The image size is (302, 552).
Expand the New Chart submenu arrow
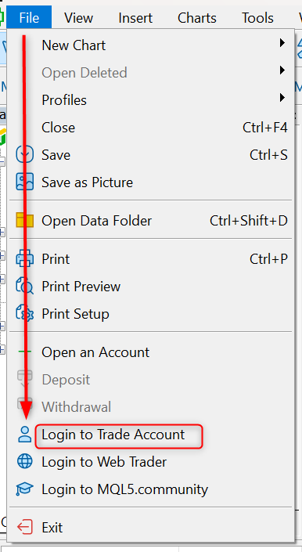(282, 43)
